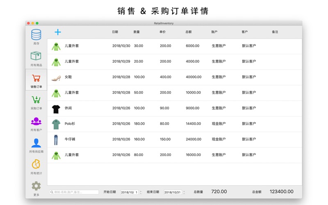
Task: Click the 女鞋 high heel thumbnail
Action: point(56,78)
